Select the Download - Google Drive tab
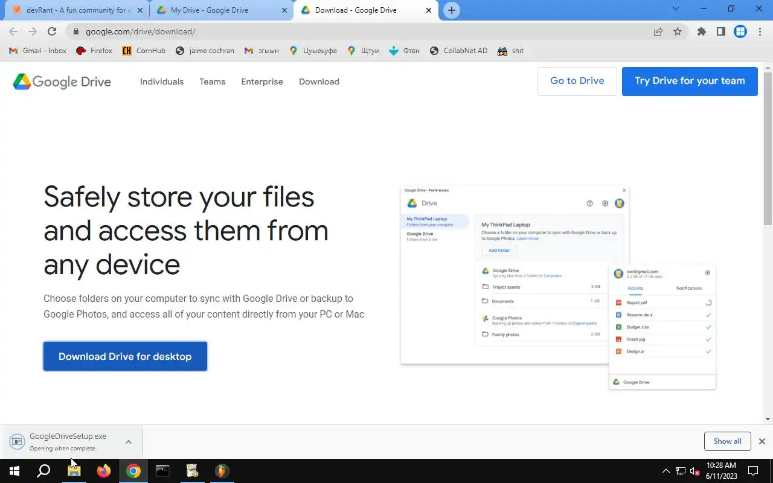The image size is (773, 483). [365, 10]
